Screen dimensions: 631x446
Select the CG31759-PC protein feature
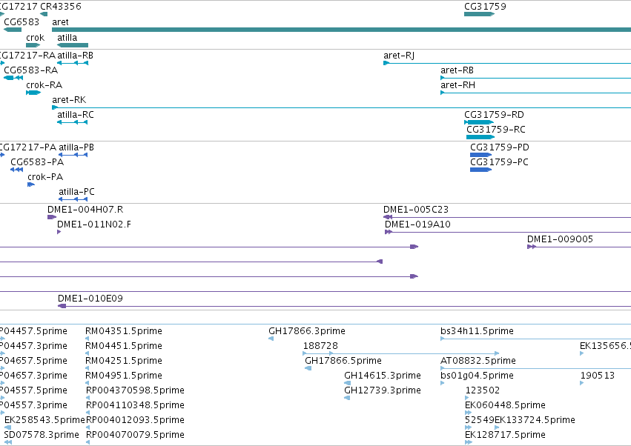481,170
